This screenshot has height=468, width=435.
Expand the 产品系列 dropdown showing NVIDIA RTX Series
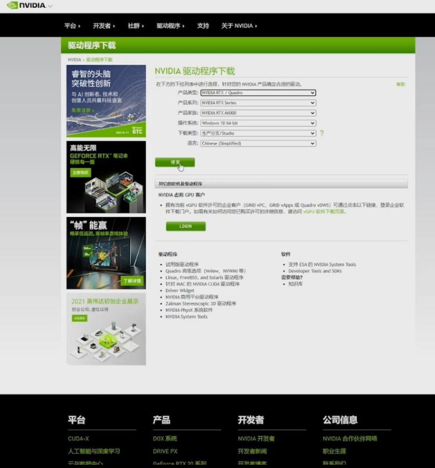pos(258,103)
